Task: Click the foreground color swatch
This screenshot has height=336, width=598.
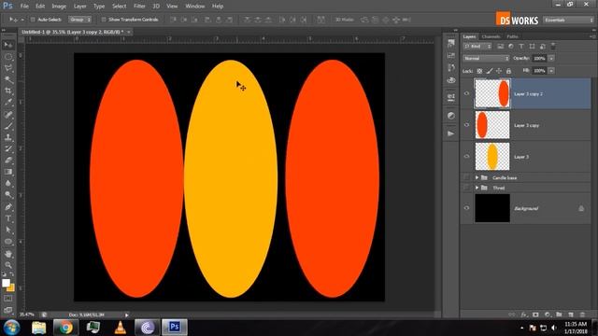Action: pyautogui.click(x=6, y=283)
